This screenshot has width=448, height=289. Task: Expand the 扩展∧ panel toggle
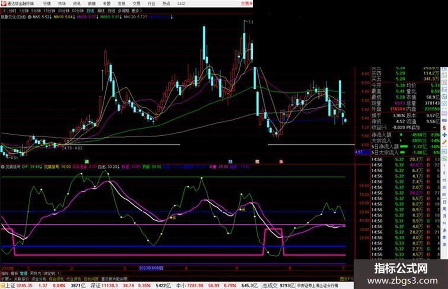click(6, 279)
